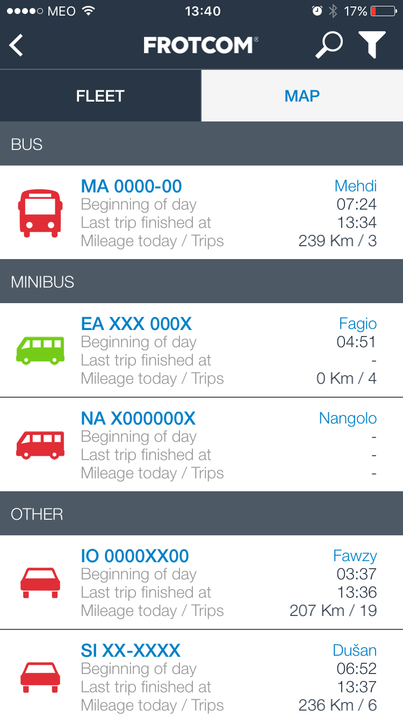This screenshot has width=403, height=717.
Task: Switch to the FLEET tab
Action: pyautogui.click(x=100, y=96)
